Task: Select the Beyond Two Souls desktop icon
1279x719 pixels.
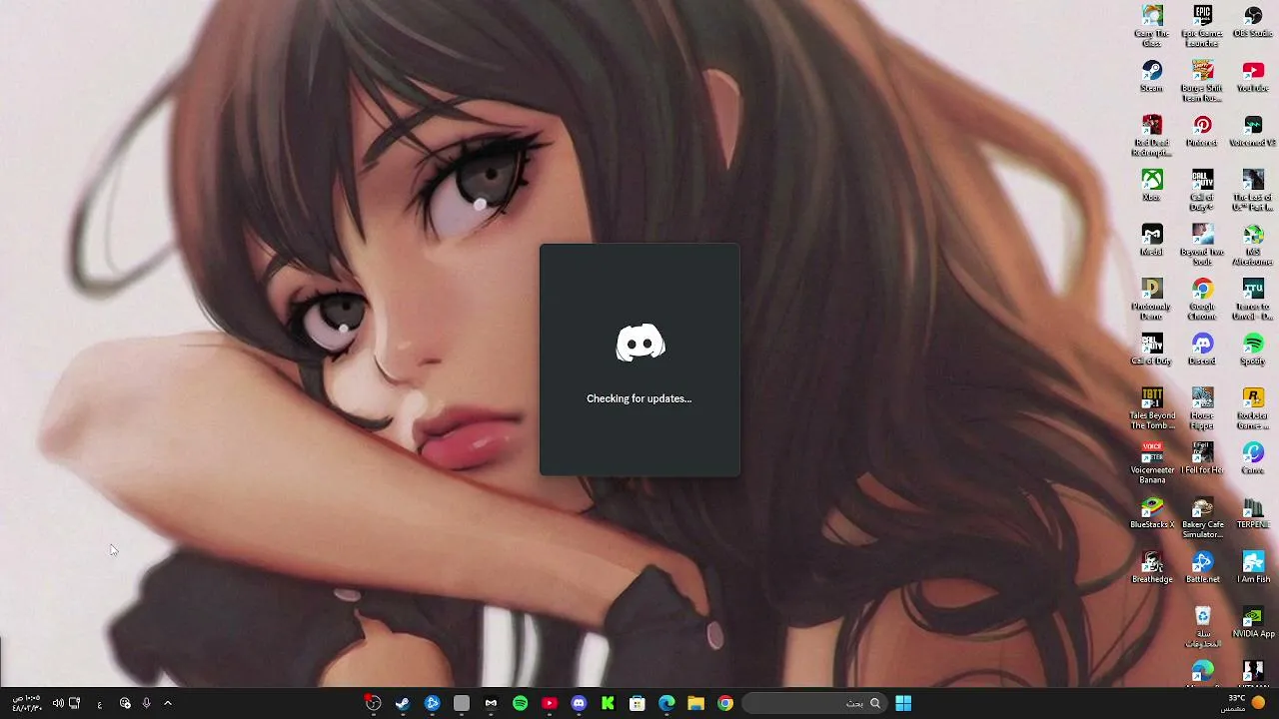Action: [1202, 246]
